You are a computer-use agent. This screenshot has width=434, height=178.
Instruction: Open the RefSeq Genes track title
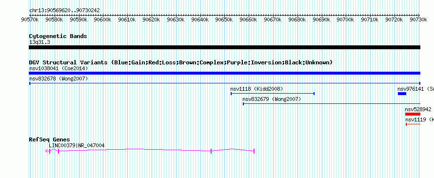coord(50,139)
